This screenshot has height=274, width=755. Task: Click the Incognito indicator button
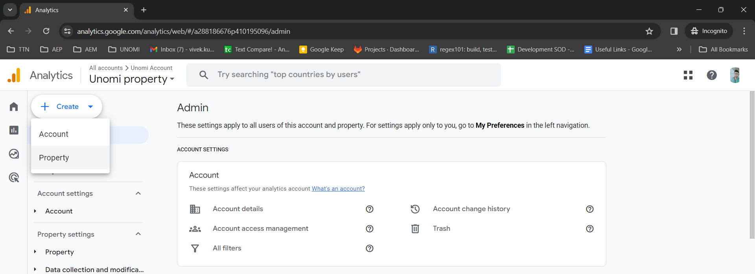click(x=709, y=31)
